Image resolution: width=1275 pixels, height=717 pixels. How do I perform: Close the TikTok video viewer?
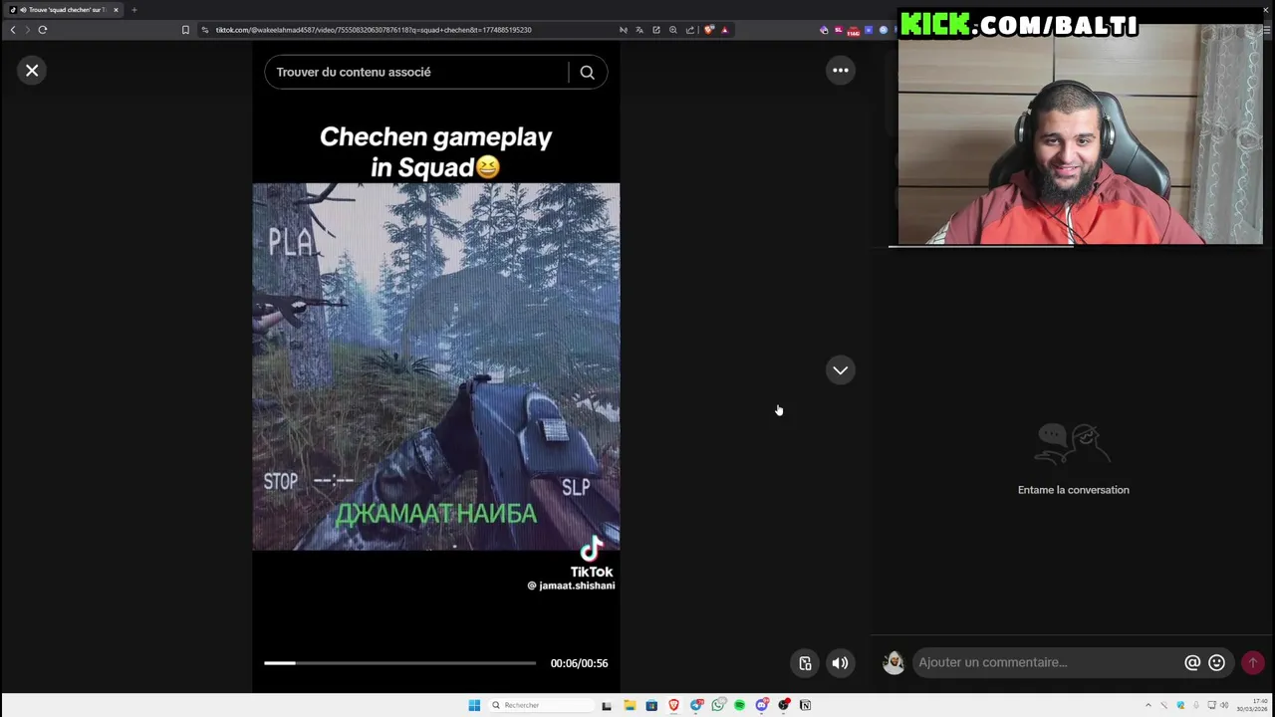[x=32, y=71]
